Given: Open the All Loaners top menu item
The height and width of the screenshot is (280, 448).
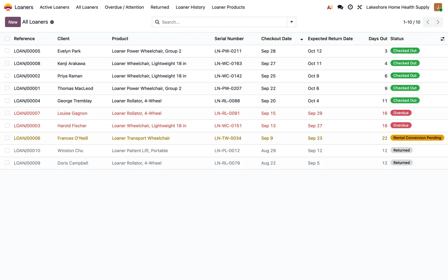Looking at the screenshot, I should click(87, 7).
